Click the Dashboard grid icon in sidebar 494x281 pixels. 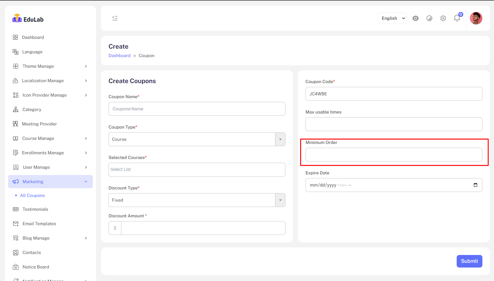tap(15, 37)
